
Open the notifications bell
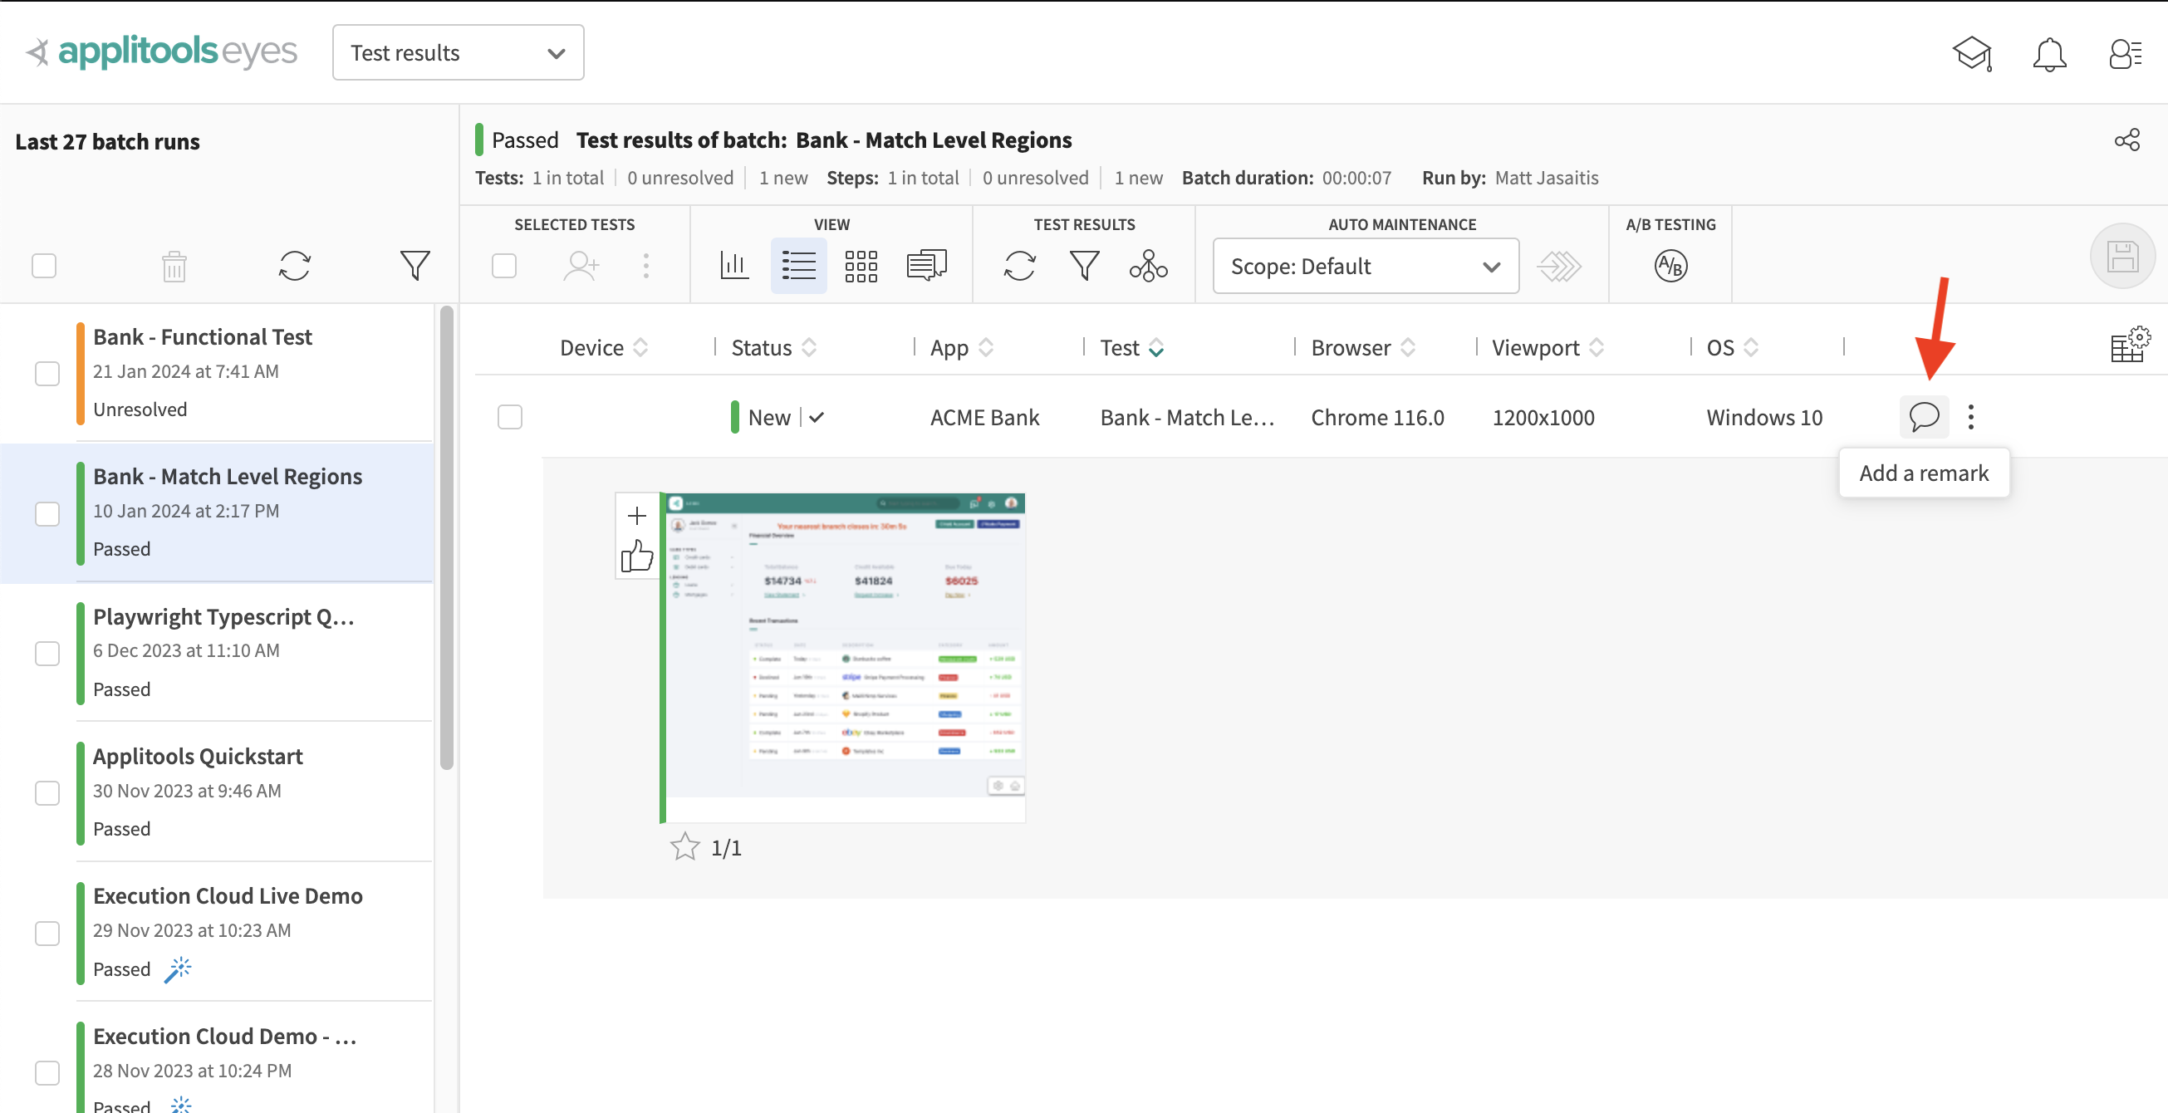pos(2048,55)
